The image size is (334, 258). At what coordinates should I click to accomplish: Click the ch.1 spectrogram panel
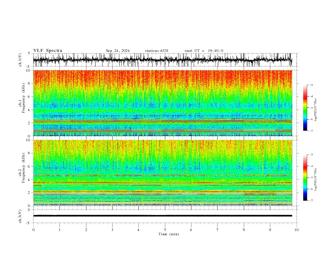[162, 103]
